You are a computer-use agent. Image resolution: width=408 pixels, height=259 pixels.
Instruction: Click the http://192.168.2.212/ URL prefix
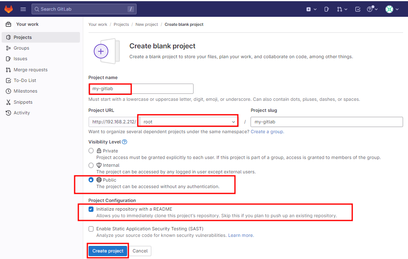(x=114, y=122)
